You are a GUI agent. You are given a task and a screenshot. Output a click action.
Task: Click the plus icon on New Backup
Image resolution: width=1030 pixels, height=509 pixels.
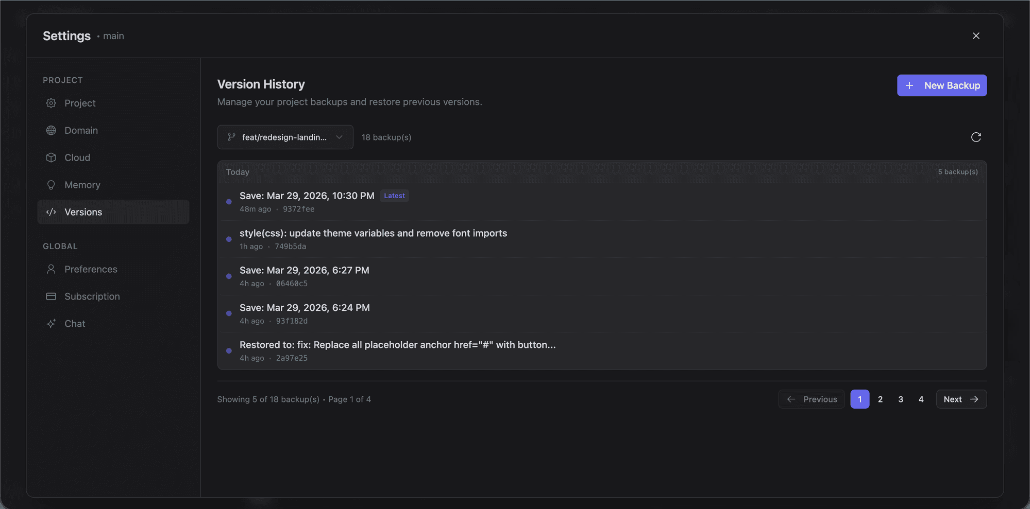click(x=909, y=85)
